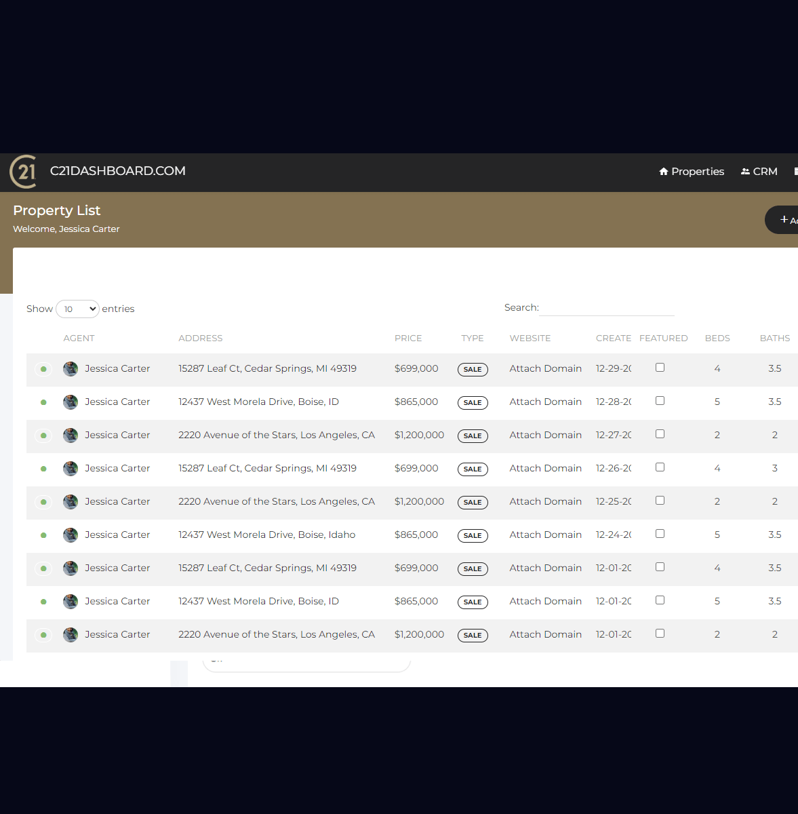Sort listings by Beds column header
Screen dimensions: 798x814
717,338
